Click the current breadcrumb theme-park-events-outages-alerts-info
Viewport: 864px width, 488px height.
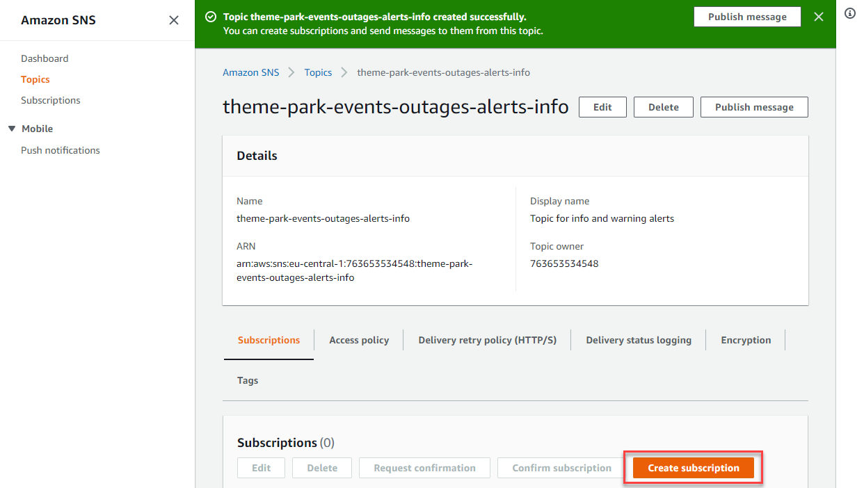[x=444, y=72]
